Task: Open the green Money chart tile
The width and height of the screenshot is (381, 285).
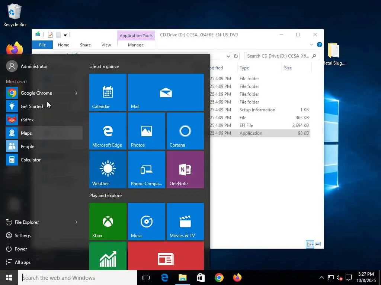Action: click(x=108, y=256)
